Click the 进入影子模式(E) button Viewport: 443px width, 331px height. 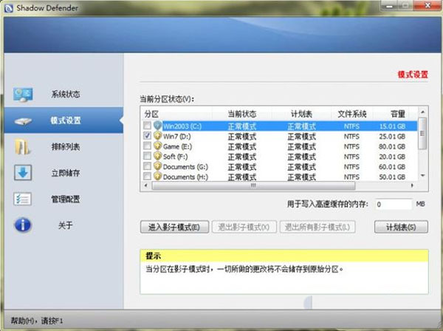(x=174, y=227)
